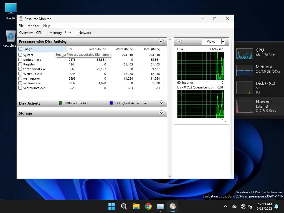284x213 pixels.
Task: Click Resource Monitor taskbar icon
Action: (173, 206)
